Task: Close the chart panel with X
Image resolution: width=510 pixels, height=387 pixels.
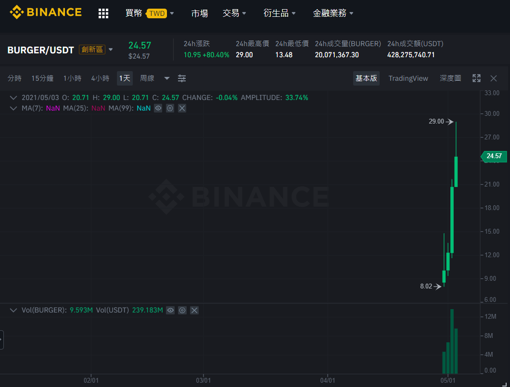Action: tap(494, 78)
